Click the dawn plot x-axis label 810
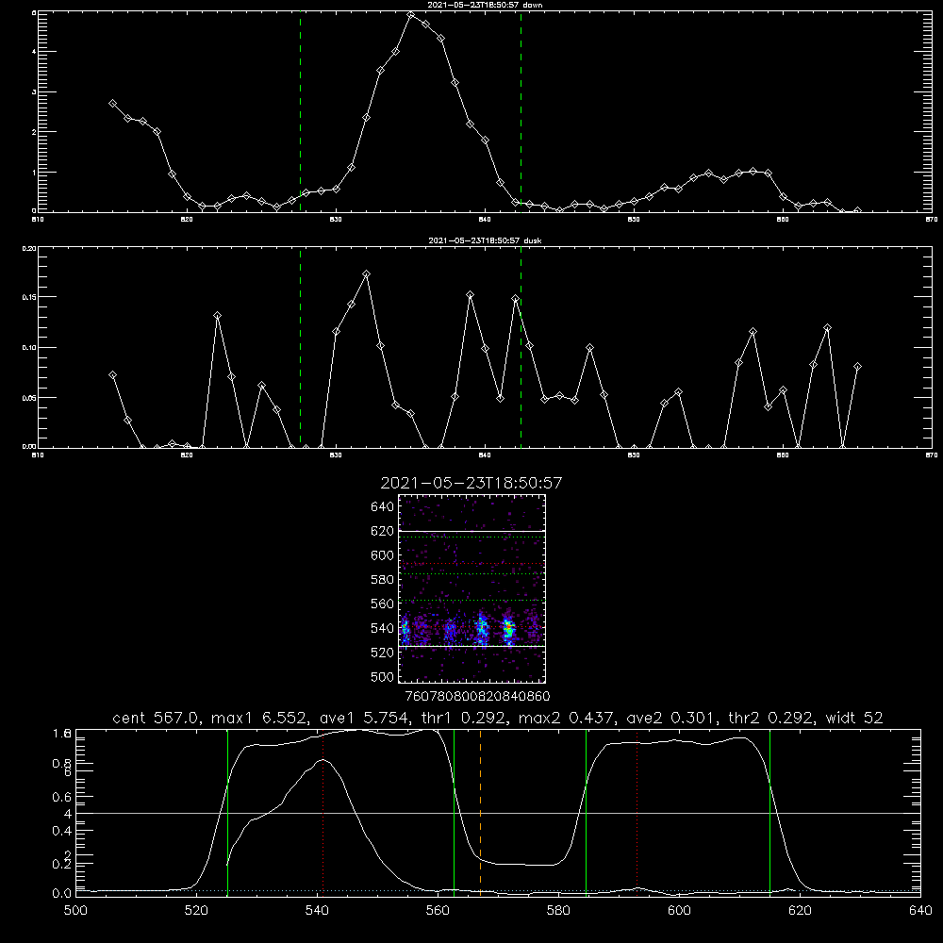 [38, 220]
